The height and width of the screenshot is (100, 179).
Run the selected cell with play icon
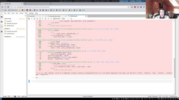tap(43, 19)
